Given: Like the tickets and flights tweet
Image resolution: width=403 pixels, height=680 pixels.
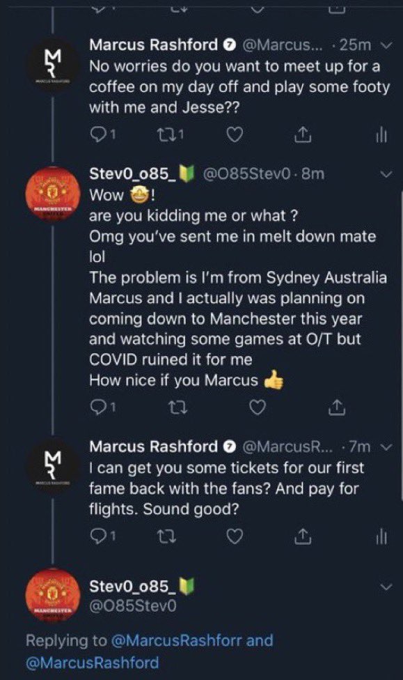Looking at the screenshot, I should 235,537.
